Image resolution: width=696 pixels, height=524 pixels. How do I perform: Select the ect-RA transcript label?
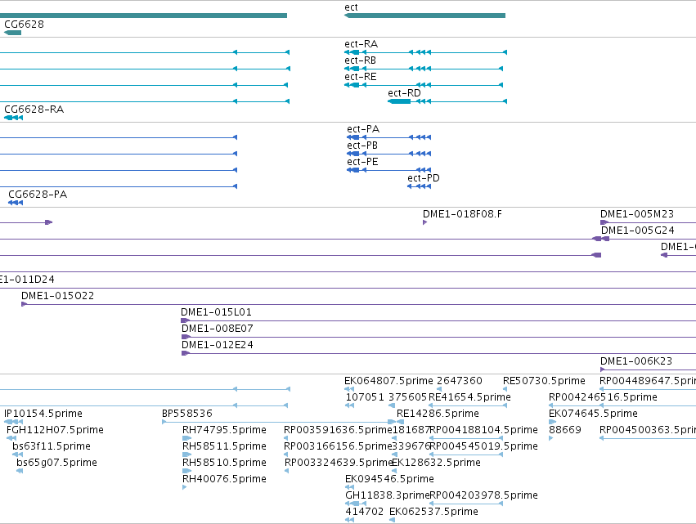[x=361, y=44]
